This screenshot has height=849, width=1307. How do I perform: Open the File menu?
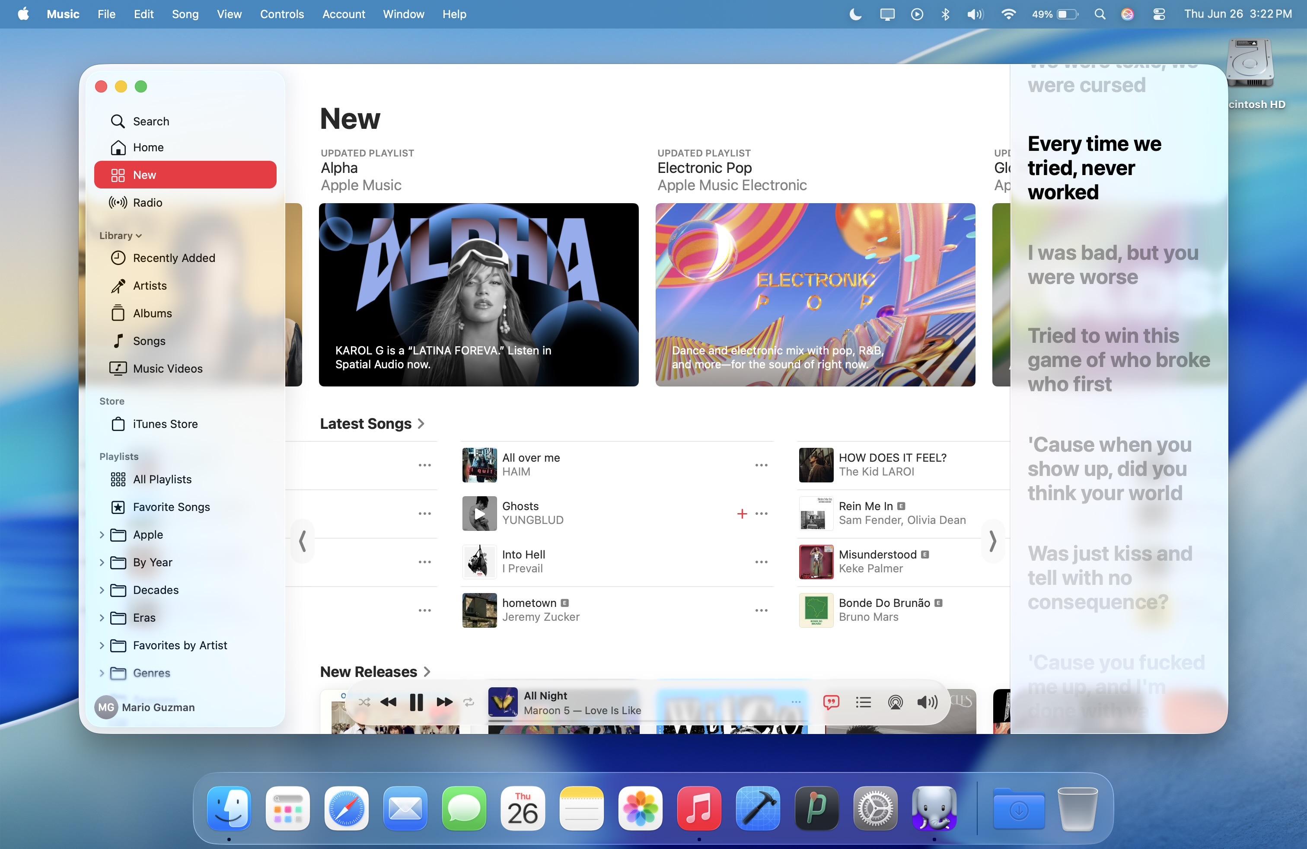click(x=106, y=14)
